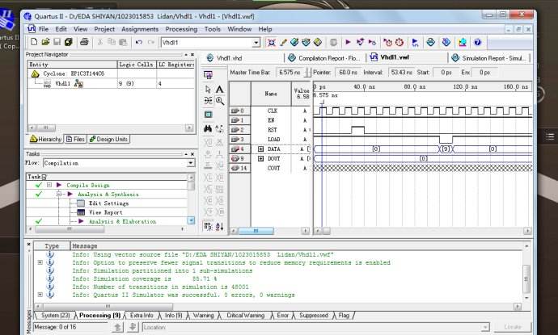Expand the DATA bus signal group
Screen dimensions: 558x335
tap(260, 149)
